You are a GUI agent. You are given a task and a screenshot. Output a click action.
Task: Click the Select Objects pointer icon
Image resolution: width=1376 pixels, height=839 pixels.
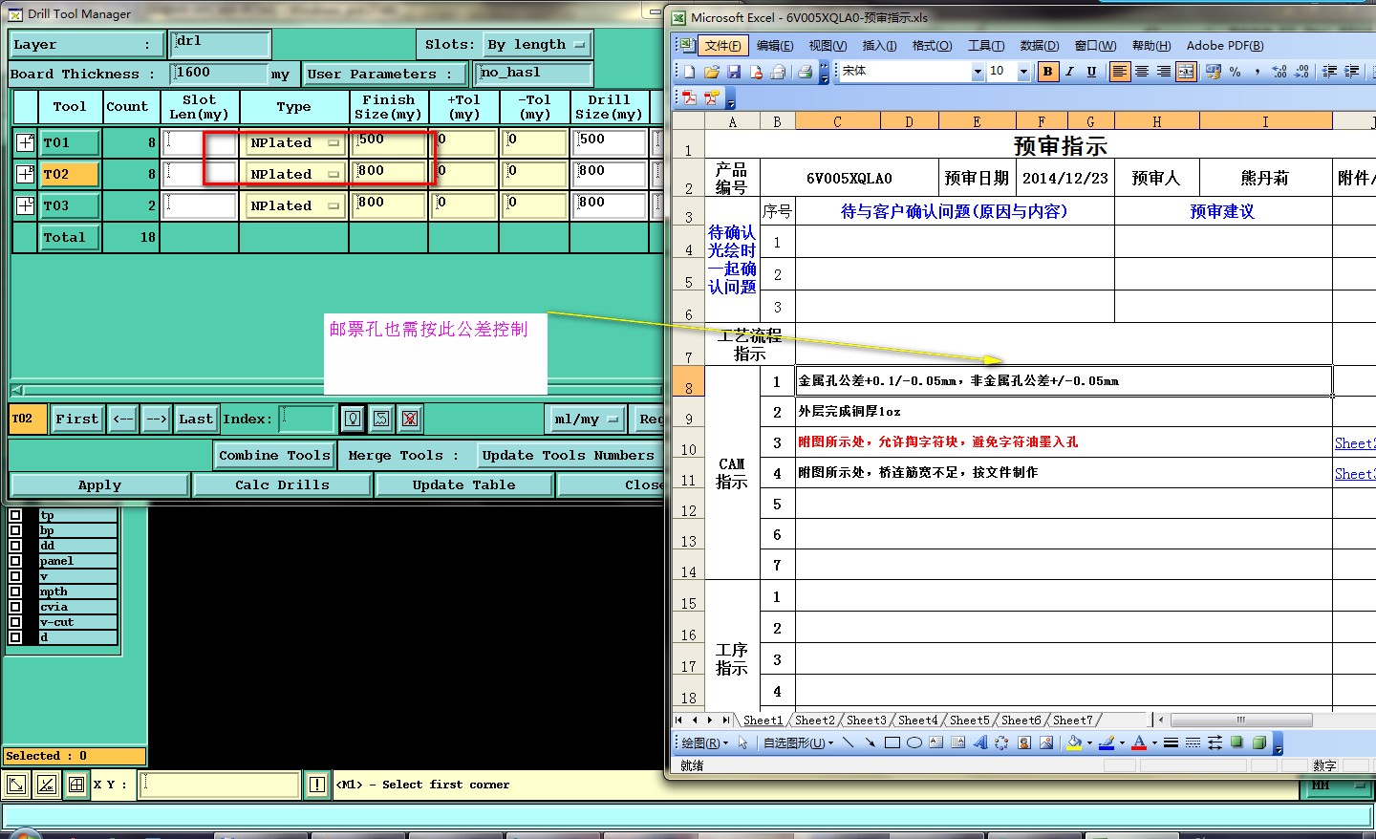(x=742, y=742)
